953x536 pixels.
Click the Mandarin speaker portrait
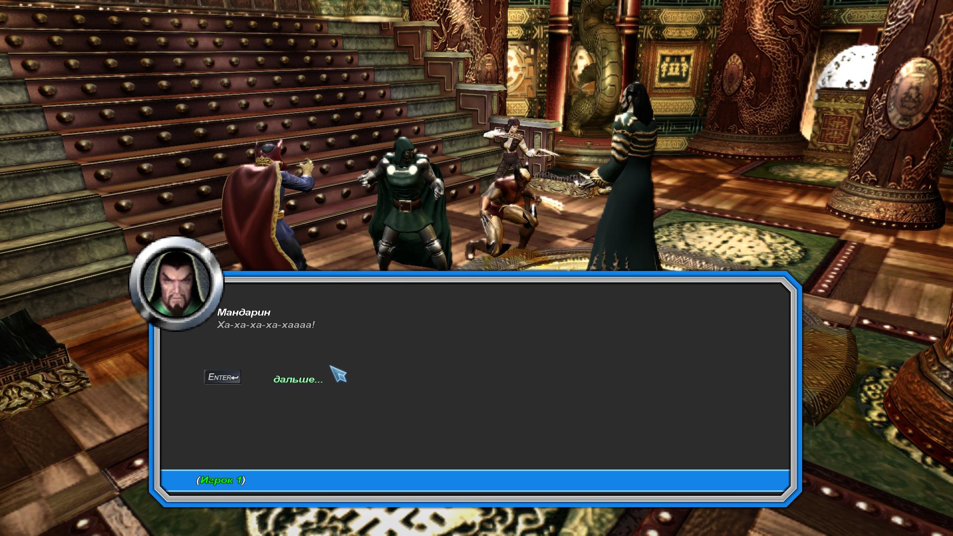coord(176,283)
